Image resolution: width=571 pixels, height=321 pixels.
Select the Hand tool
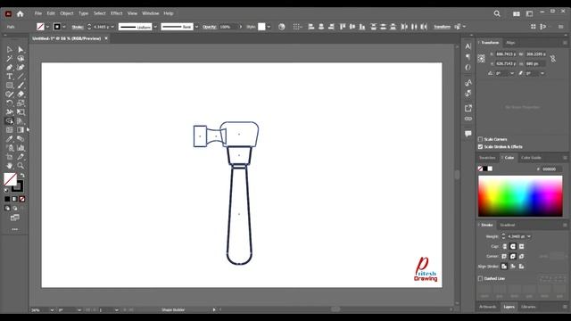point(10,166)
